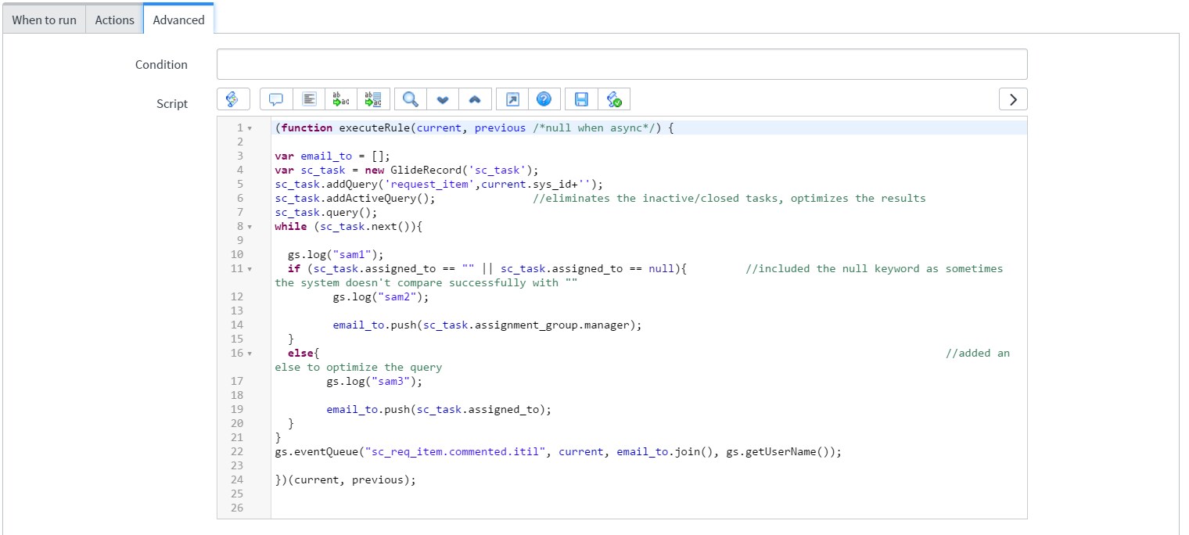Screen dimensions: 1189x535
Task: Click the addQuery('request_item') code line
Action: (x=440, y=184)
